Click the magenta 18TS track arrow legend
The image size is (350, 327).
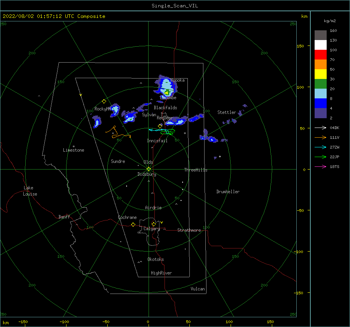[320, 166]
